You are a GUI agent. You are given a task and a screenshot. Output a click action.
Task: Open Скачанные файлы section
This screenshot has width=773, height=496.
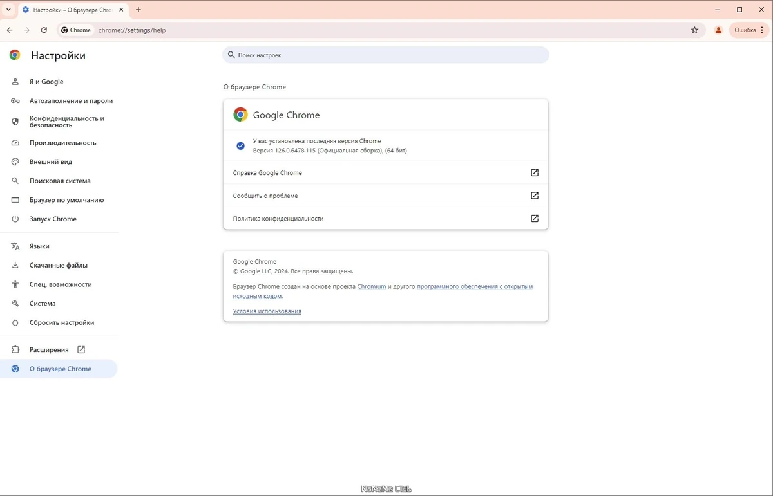(59, 265)
